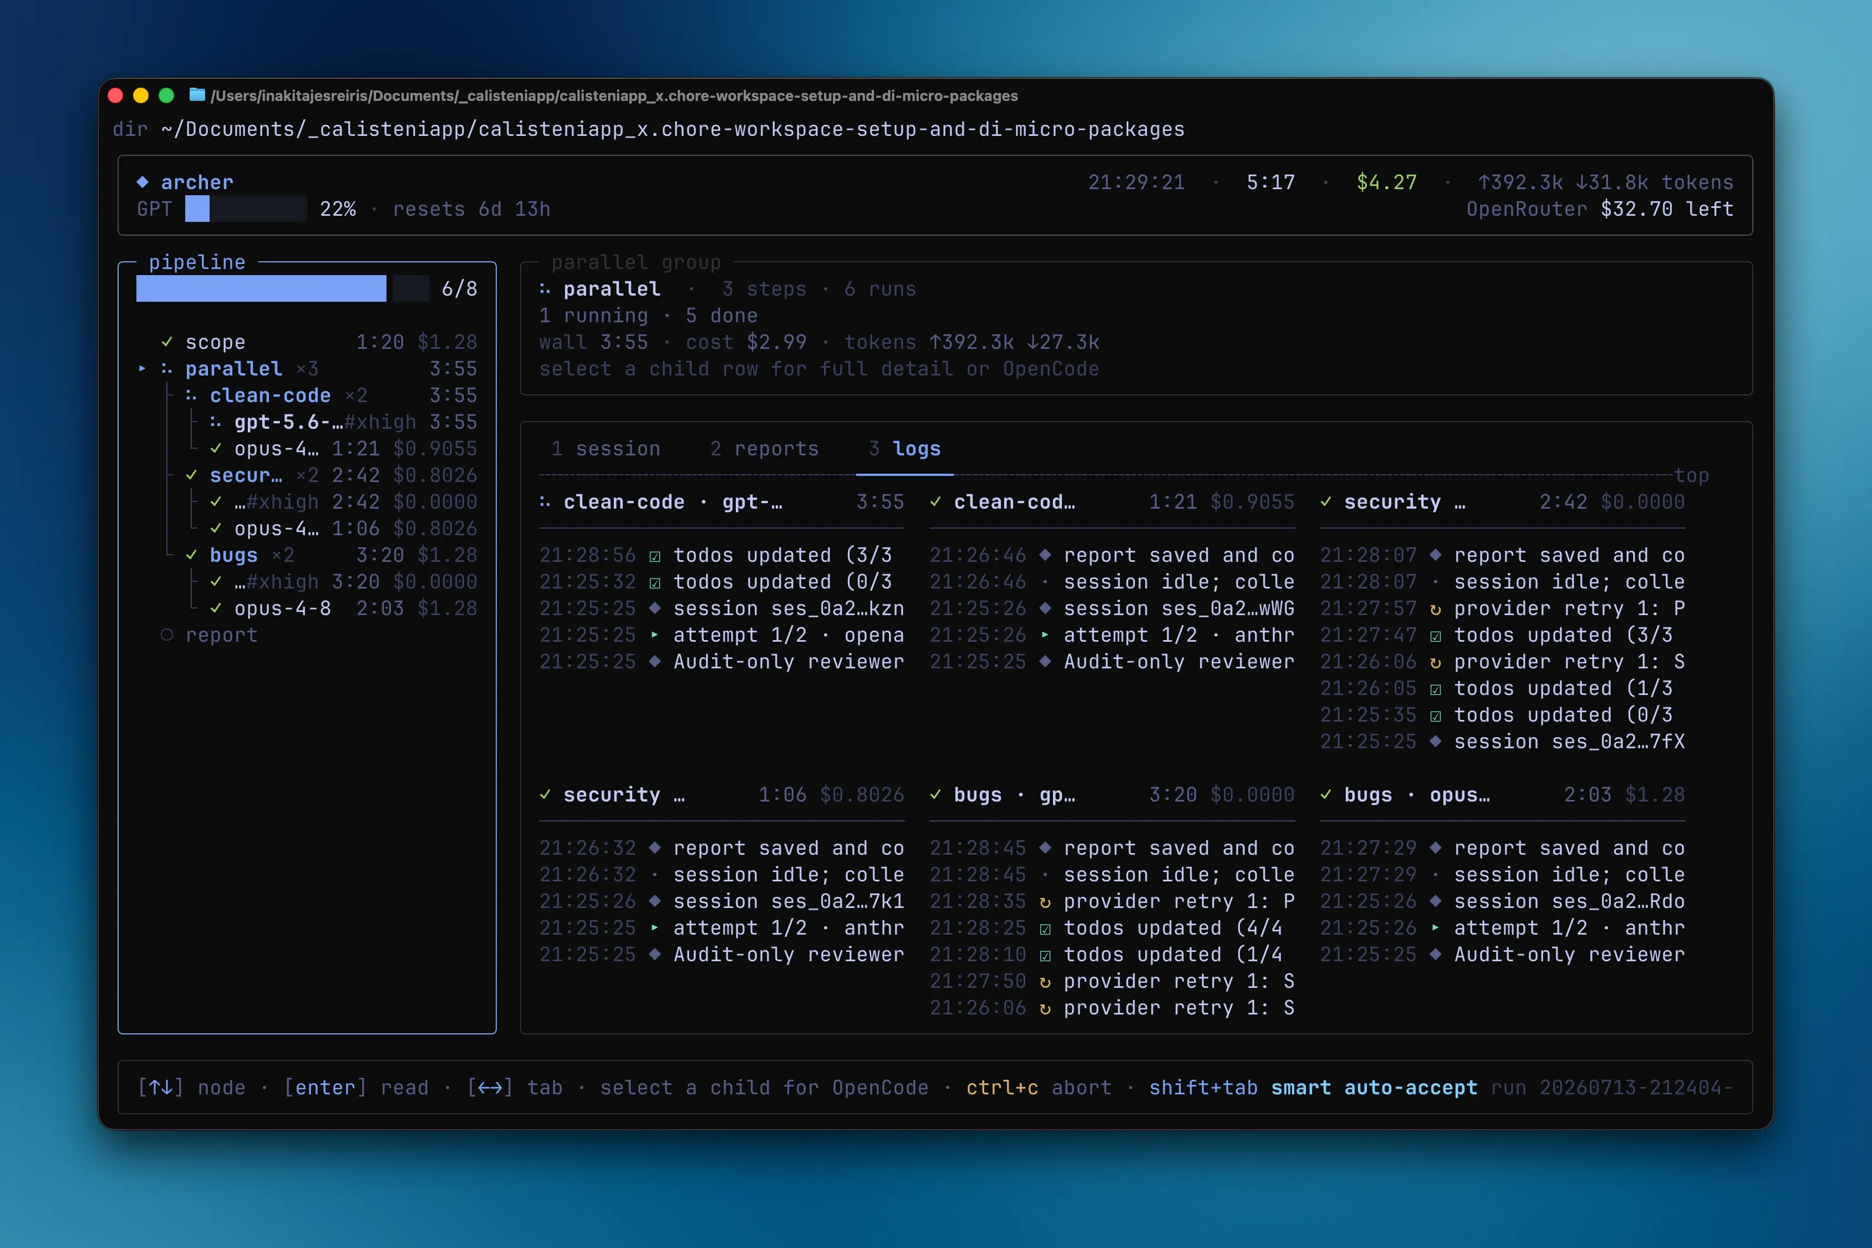This screenshot has height=1248, width=1872.
Task: Switch to the 1 session tab
Action: point(606,449)
